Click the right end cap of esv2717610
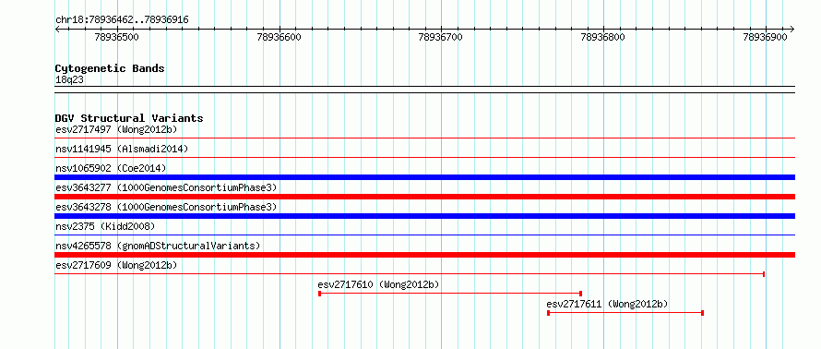 point(580,294)
